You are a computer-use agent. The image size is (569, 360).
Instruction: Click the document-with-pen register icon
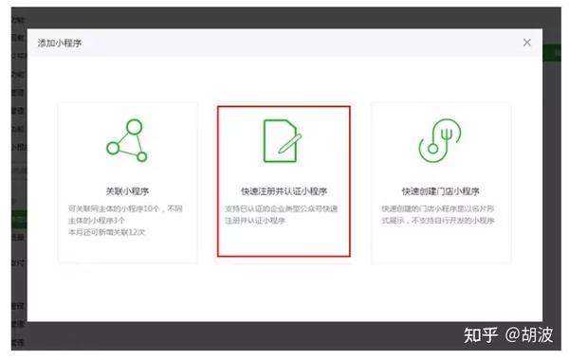[x=283, y=141]
